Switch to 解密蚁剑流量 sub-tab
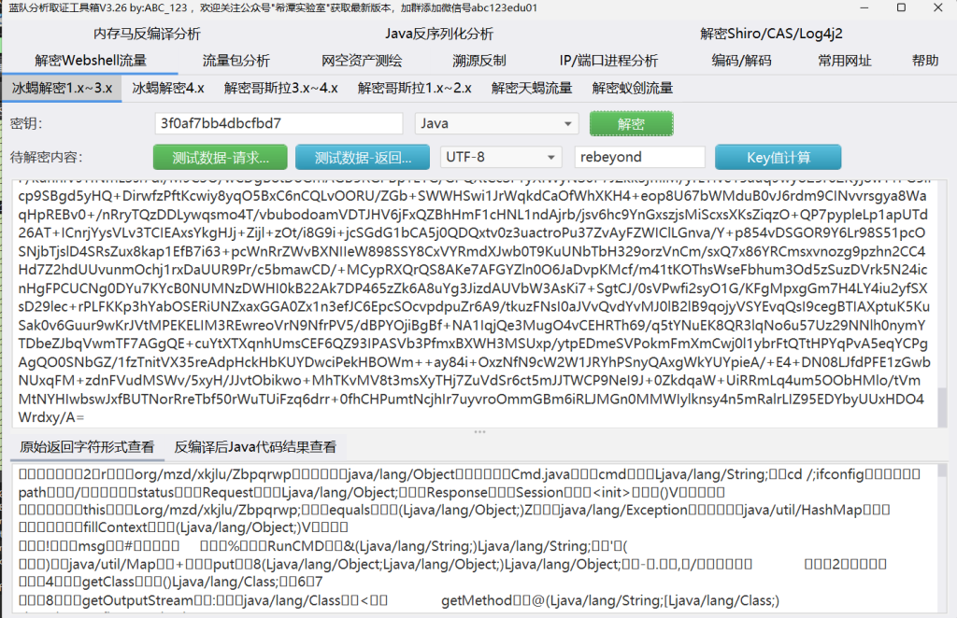Image resolution: width=957 pixels, height=618 pixels. click(632, 89)
